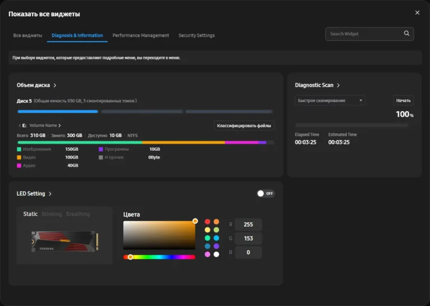Open Diagnostic Scan details arrow
Screen dimensions: 430x306
[x=338, y=85]
